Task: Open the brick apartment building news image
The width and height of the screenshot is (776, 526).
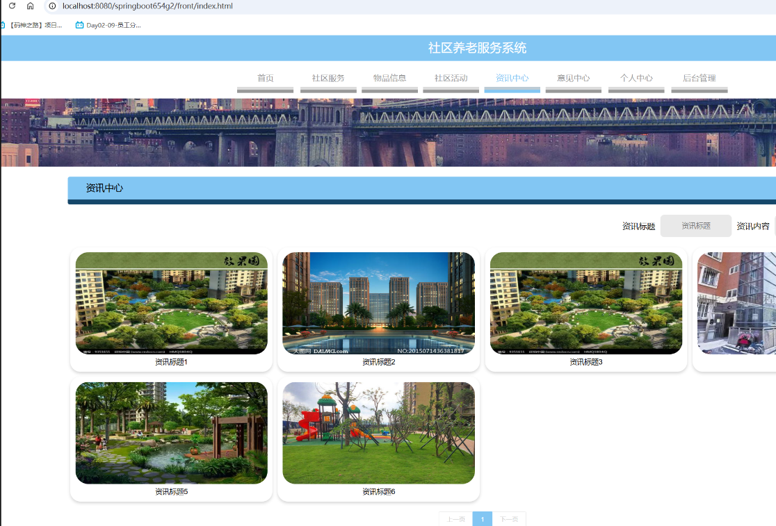Action: pos(736,303)
